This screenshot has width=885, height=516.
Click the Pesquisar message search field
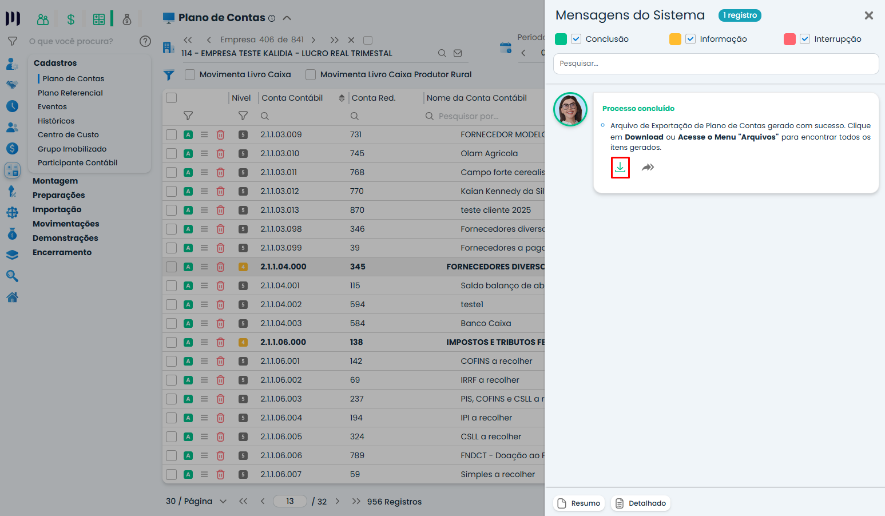coord(716,63)
